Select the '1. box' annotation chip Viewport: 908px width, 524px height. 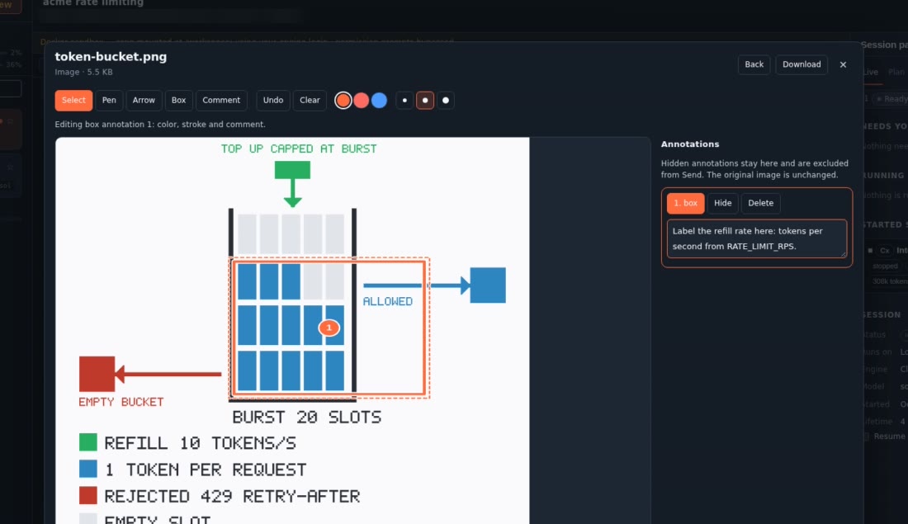pos(686,203)
